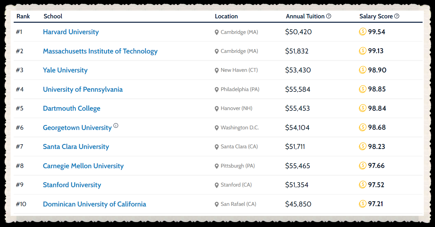Click the location pin next to Washington D.C.
Image resolution: width=435 pixels, height=227 pixels.
[217, 128]
